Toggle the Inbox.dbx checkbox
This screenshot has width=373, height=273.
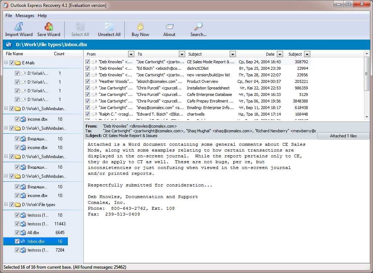pyautogui.click(x=17, y=241)
